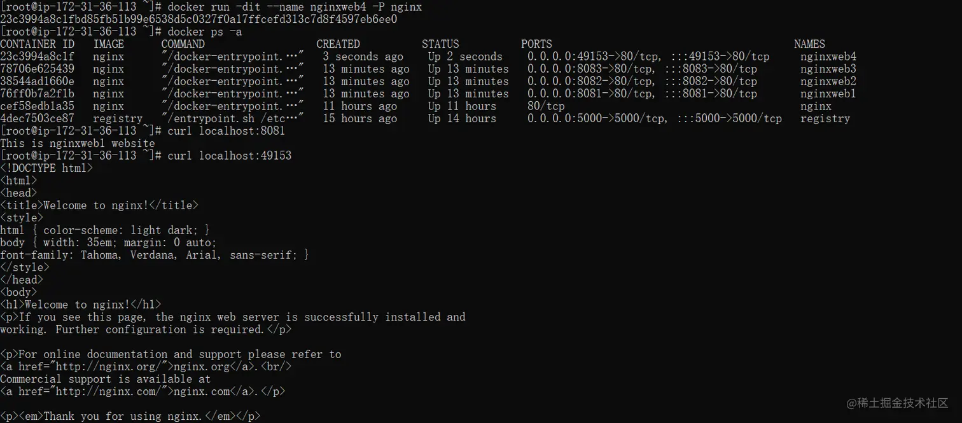Click the "curl localhost:49153" command

[229, 156]
